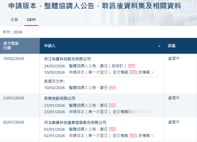Sort by 申請人 ascending arrow
The height and width of the screenshot is (142, 197).
point(159,46)
